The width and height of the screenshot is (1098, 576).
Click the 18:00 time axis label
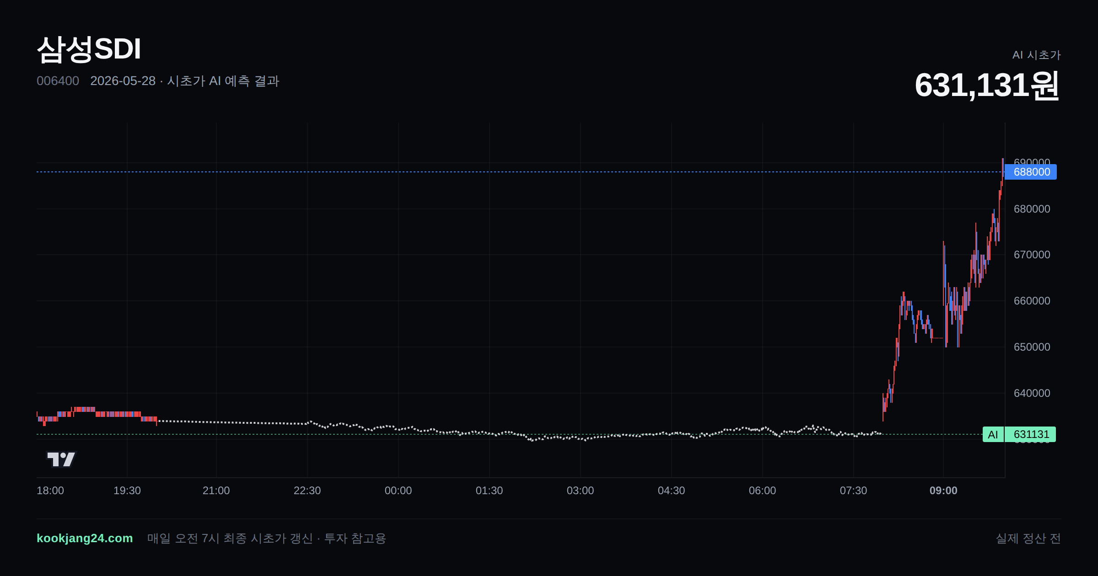pos(50,491)
